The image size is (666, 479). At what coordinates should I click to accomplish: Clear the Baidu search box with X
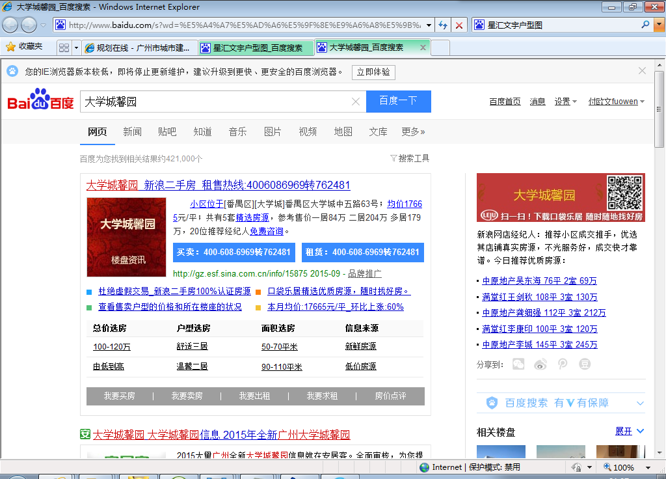click(x=356, y=102)
